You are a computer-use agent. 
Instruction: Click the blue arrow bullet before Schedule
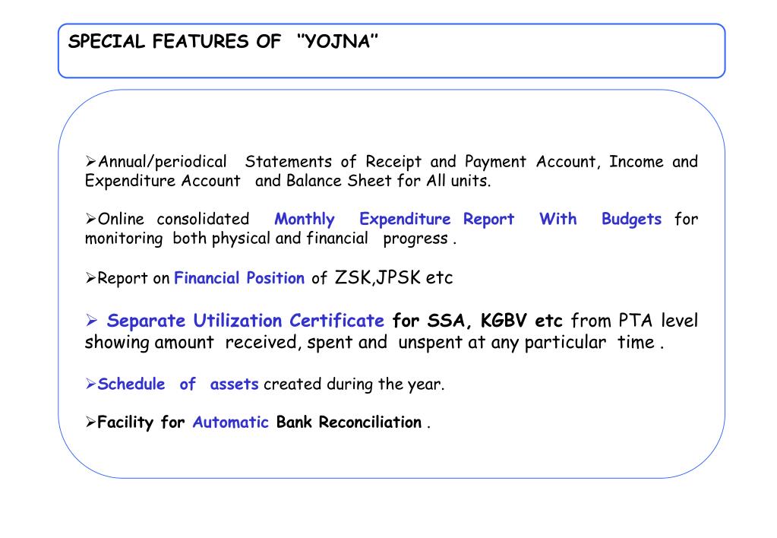pos(90,384)
